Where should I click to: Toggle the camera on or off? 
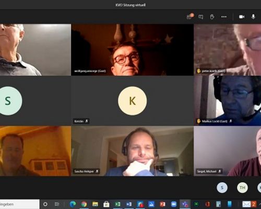[x=242, y=17]
